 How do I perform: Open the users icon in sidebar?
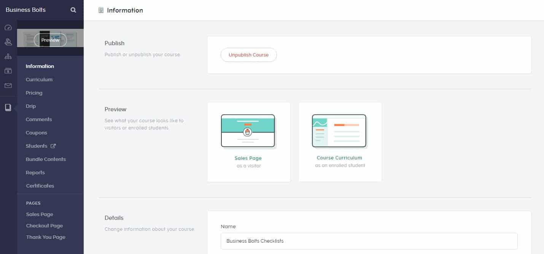click(x=8, y=42)
